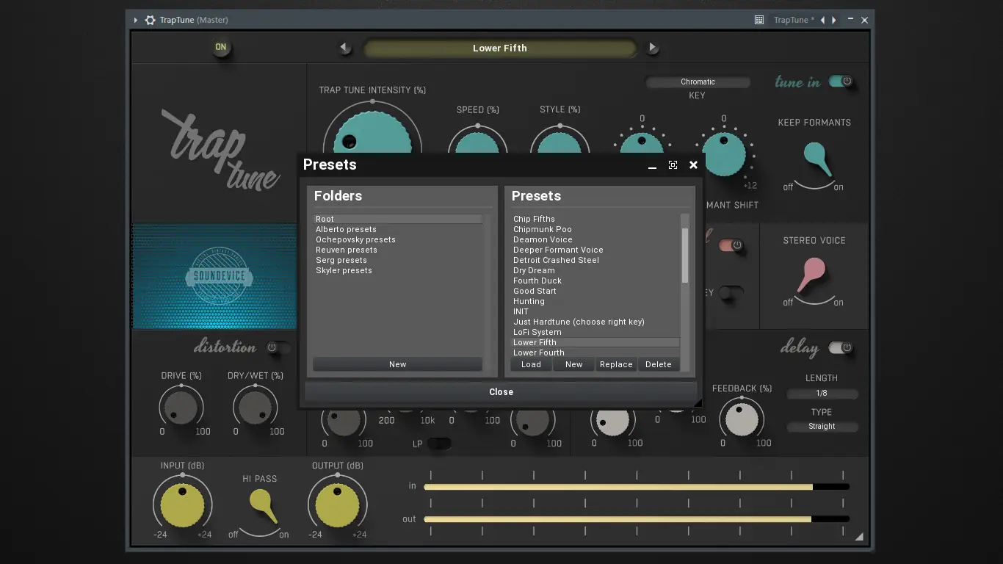Image resolution: width=1003 pixels, height=564 pixels.
Task: Select the Root folder
Action: pos(398,219)
